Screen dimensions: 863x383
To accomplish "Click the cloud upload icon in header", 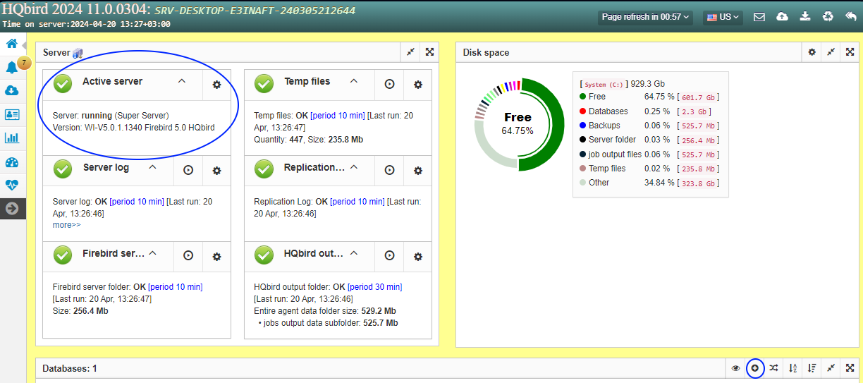I will tap(783, 17).
